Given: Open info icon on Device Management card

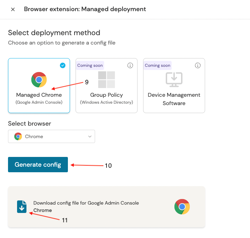Looking at the screenshot, I should coord(198,65).
